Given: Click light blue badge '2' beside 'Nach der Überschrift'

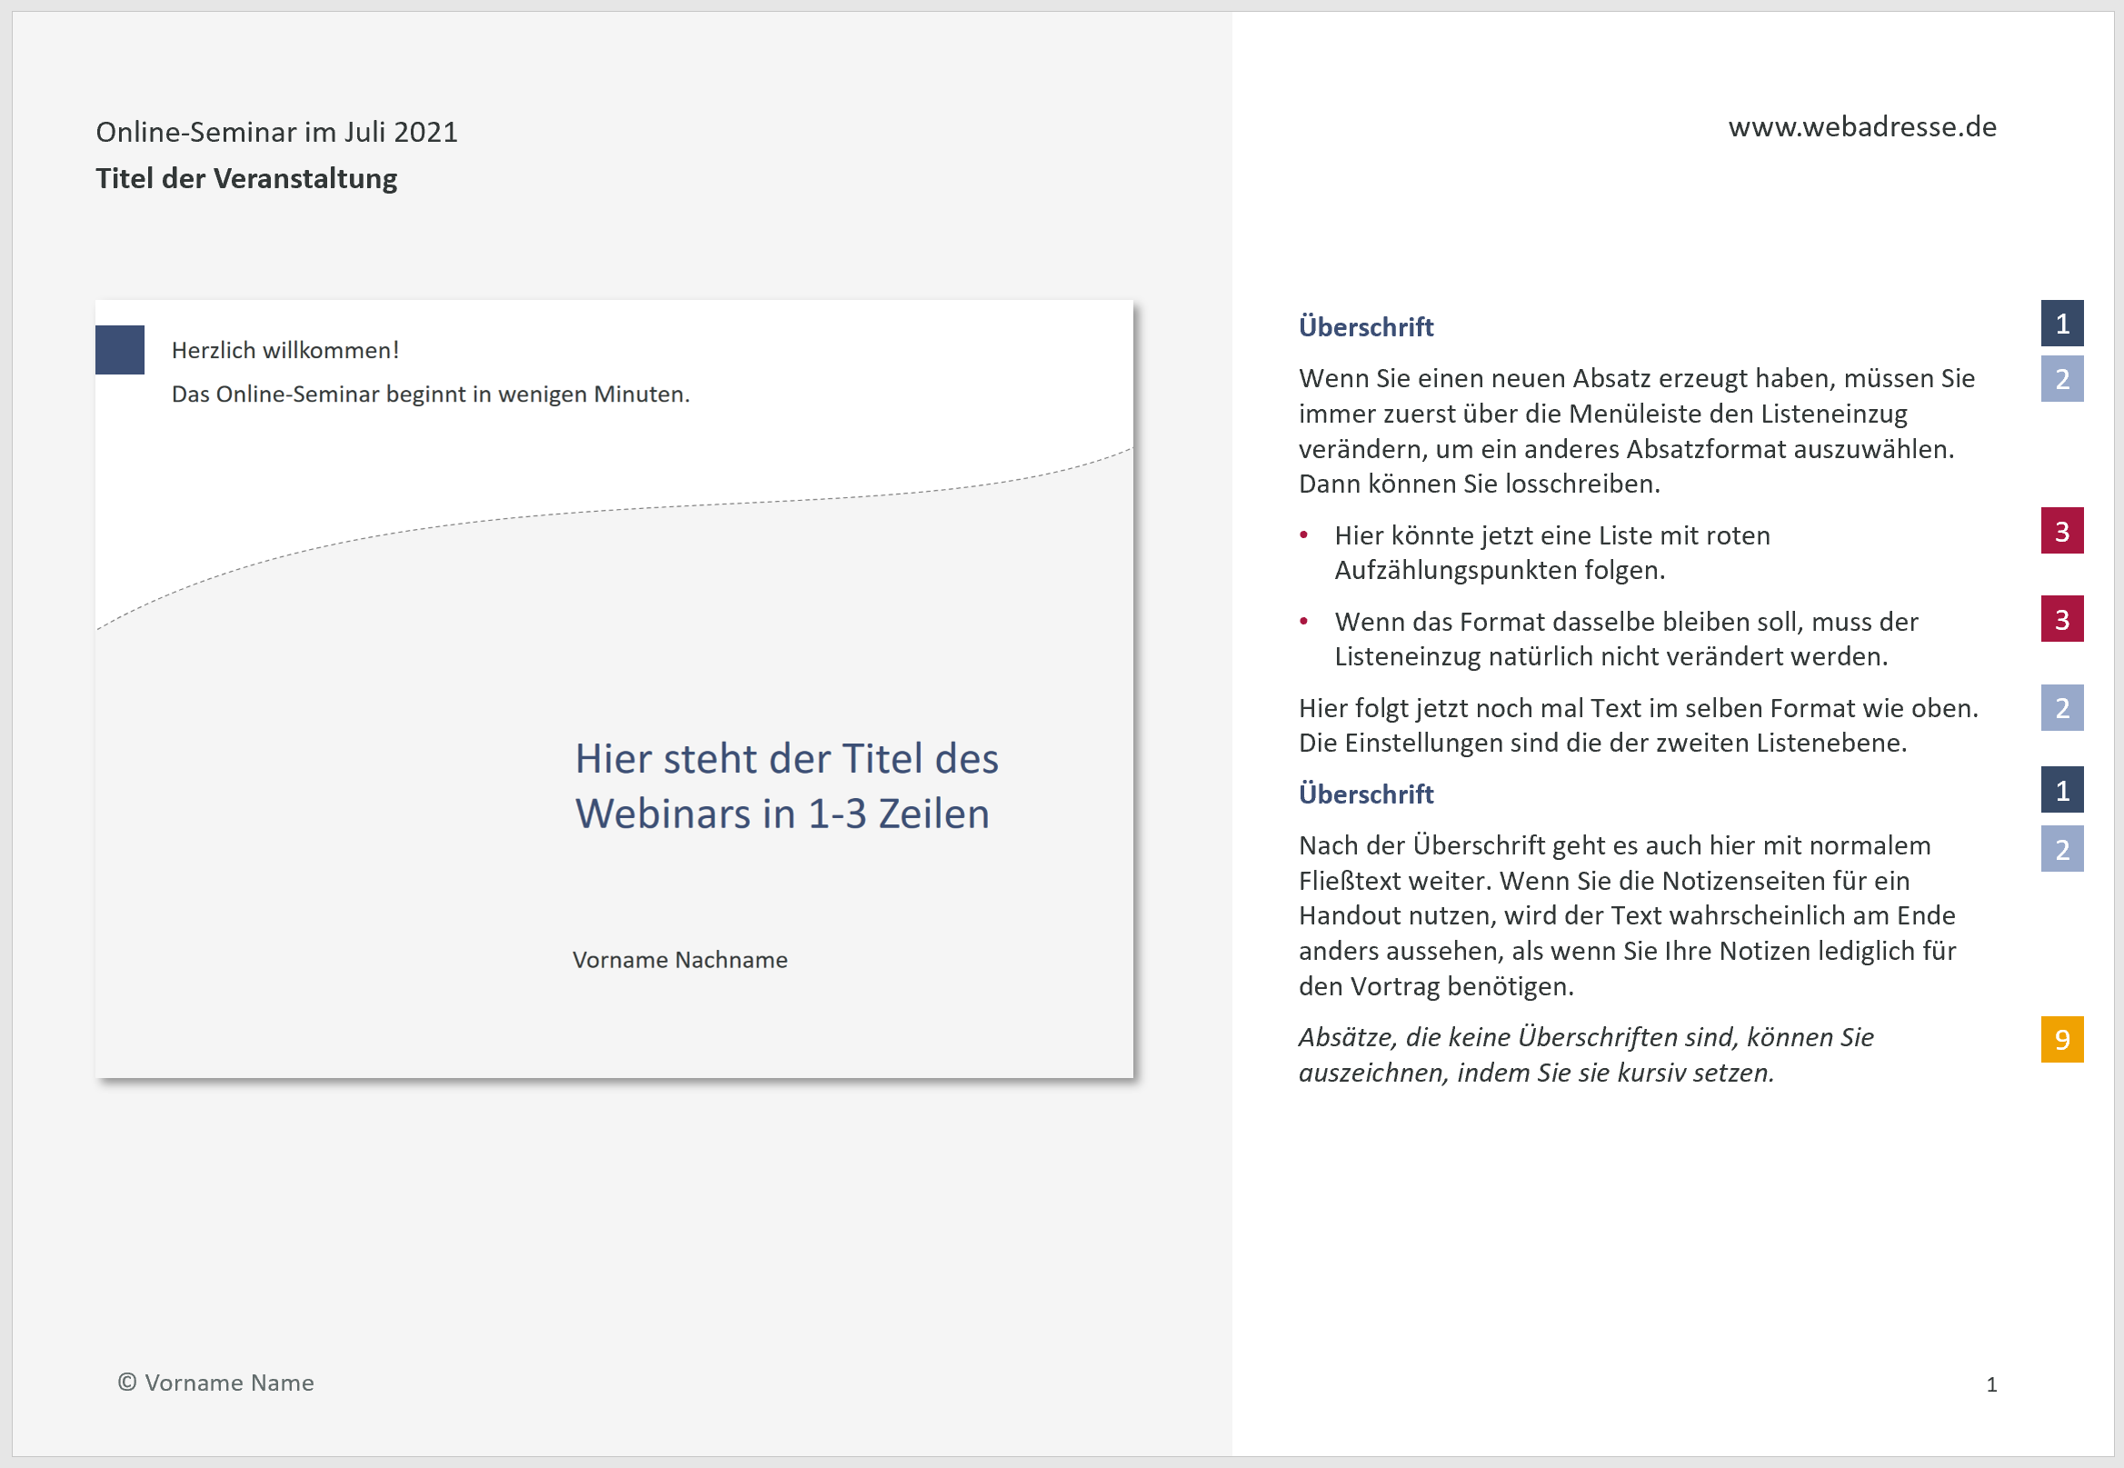Looking at the screenshot, I should coord(2062,849).
